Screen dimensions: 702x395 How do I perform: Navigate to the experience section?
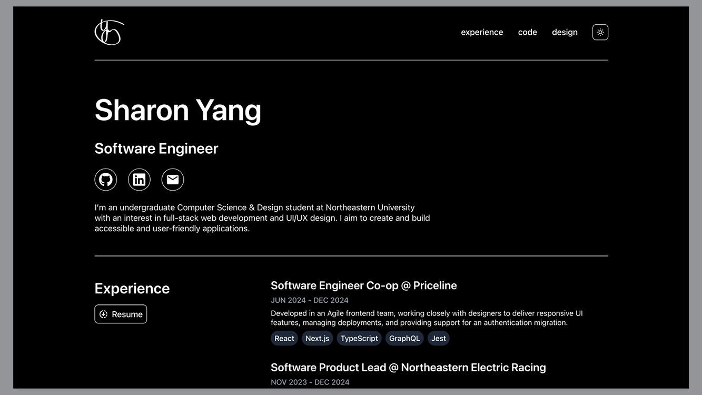[x=482, y=32]
